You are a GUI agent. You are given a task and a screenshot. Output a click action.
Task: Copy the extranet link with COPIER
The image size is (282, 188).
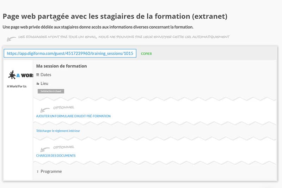pos(146,54)
